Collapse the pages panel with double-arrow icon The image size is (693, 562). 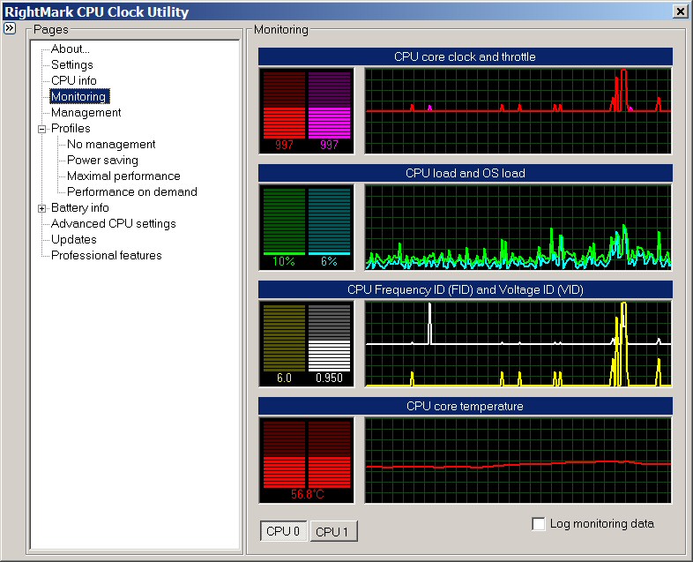10,28
